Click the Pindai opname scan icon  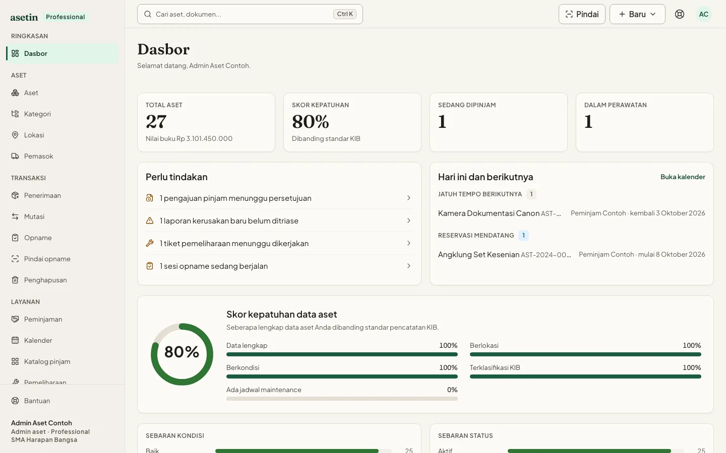15,259
